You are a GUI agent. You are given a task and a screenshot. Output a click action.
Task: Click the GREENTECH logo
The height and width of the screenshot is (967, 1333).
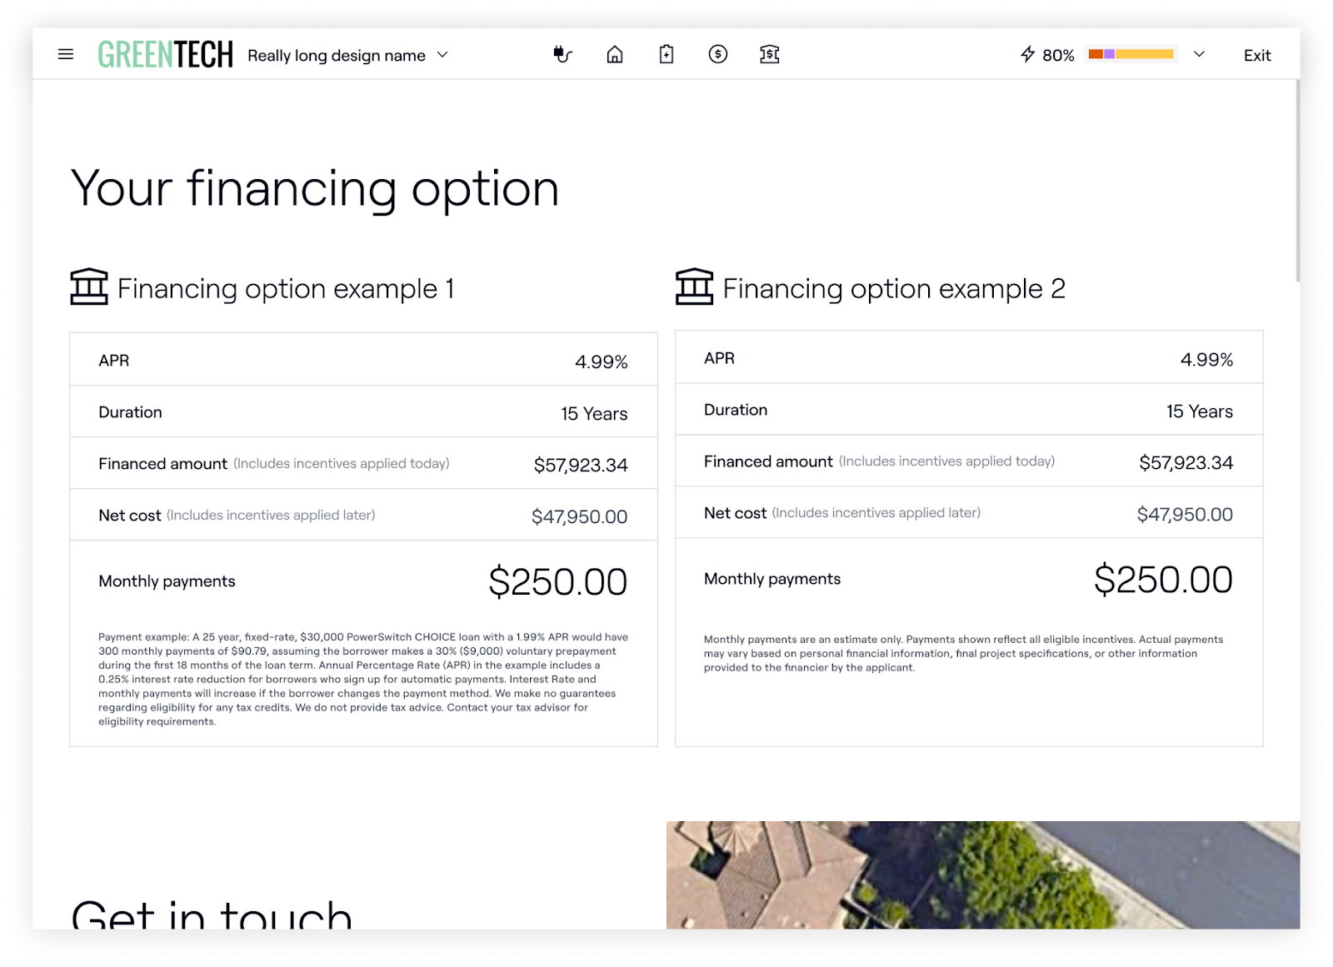[166, 55]
